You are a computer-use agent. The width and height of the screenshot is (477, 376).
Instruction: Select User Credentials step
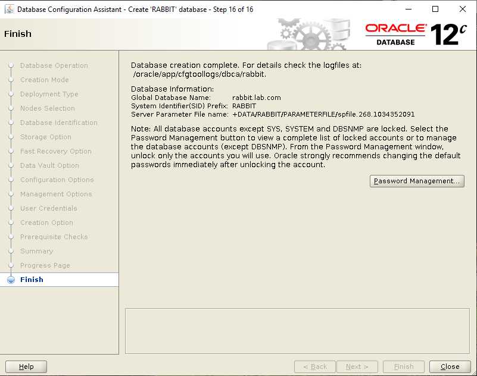click(x=49, y=208)
